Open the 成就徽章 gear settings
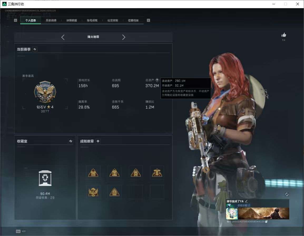This screenshot has height=236, width=304. [x=98, y=141]
